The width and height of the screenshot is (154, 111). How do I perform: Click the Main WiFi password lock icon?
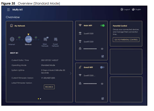click(x=80, y=48)
